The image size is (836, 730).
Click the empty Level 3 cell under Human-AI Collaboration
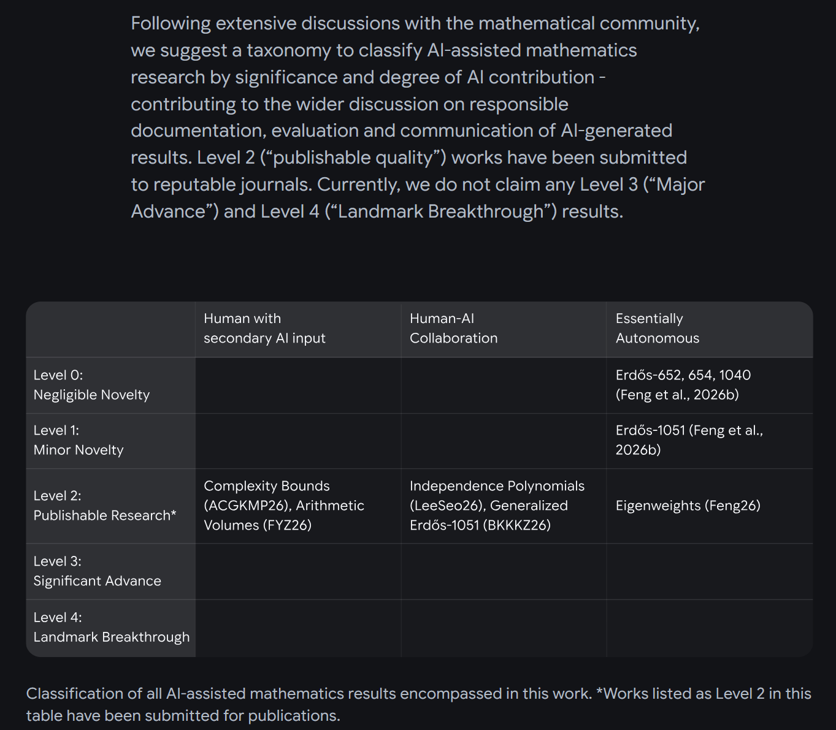504,571
